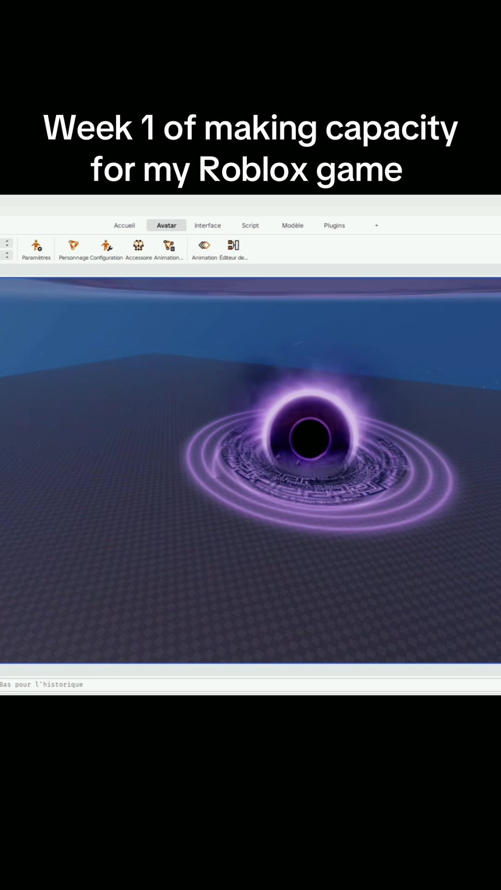Go to the Script tab
Screen dimensions: 501x890
click(x=250, y=225)
